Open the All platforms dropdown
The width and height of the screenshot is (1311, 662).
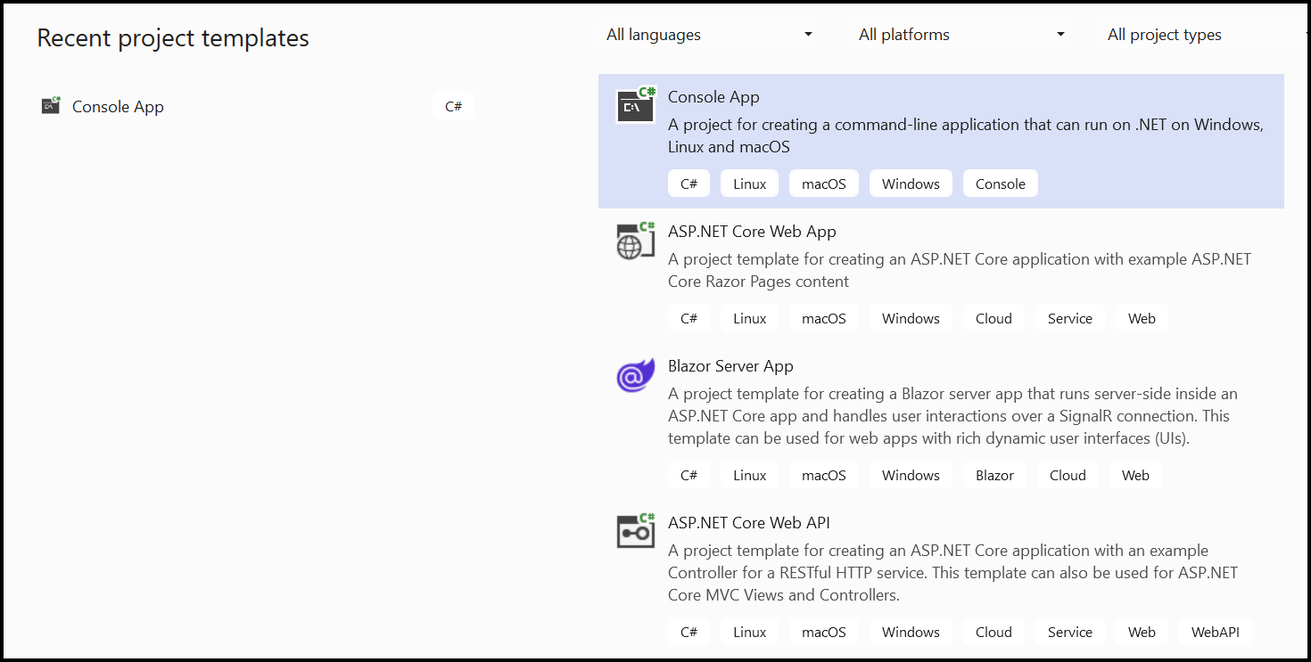tap(961, 35)
